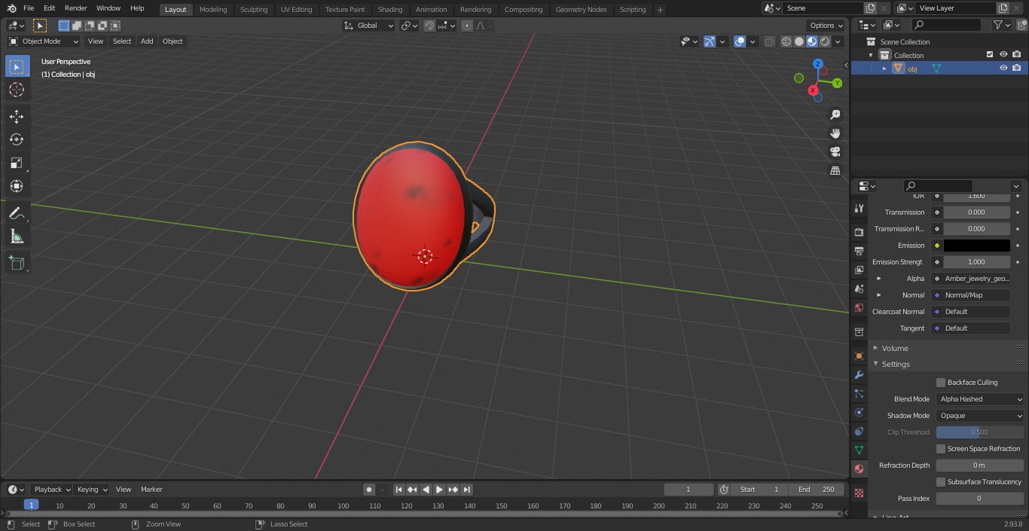Open the Marker menu in timeline
Viewport: 1029px width, 531px height.
coord(151,490)
